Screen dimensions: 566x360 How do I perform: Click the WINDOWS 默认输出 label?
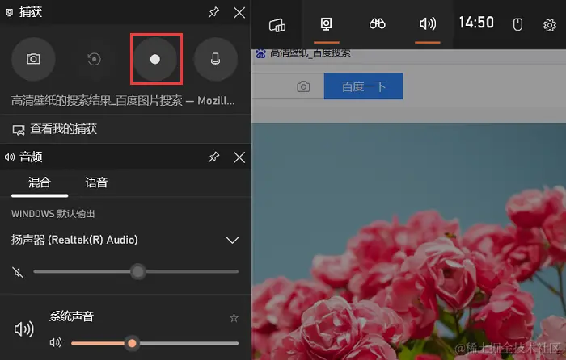[53, 214]
